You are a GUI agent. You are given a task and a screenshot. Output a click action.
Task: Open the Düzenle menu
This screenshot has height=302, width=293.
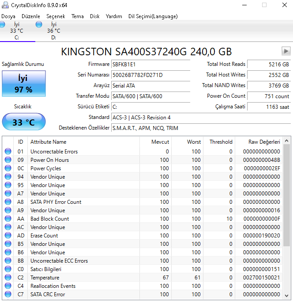click(31, 16)
